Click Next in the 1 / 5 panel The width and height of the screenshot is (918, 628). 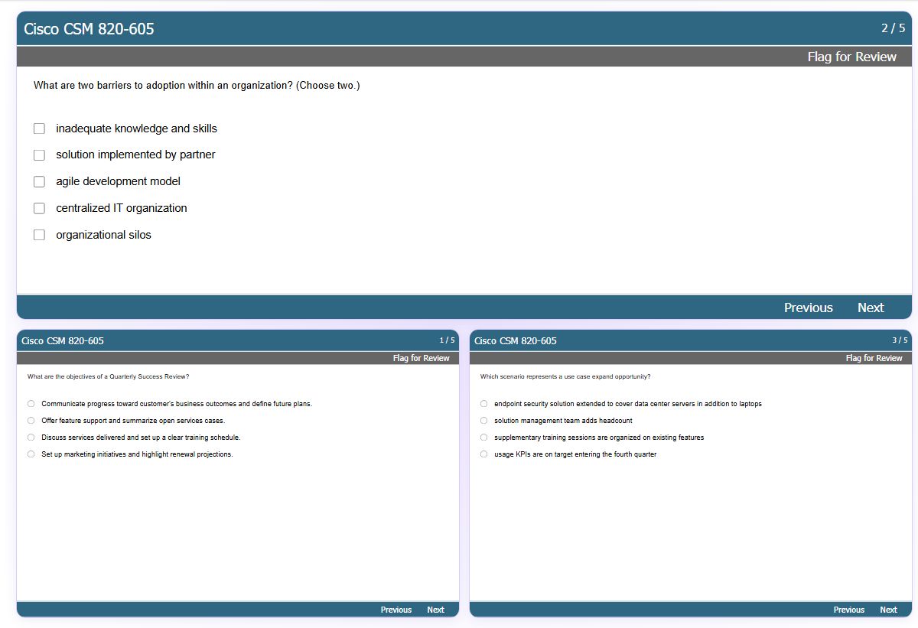(435, 610)
